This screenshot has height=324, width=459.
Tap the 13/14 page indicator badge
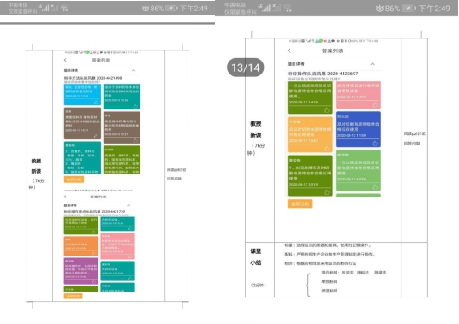point(246,68)
